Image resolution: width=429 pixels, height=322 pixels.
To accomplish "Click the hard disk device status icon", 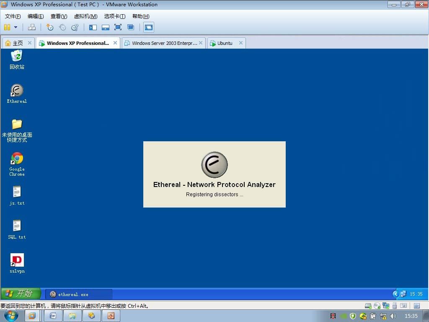I will [x=368, y=306].
